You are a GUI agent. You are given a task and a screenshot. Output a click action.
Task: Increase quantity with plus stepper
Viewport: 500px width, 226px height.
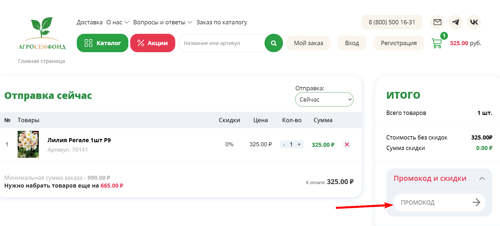pyautogui.click(x=299, y=144)
